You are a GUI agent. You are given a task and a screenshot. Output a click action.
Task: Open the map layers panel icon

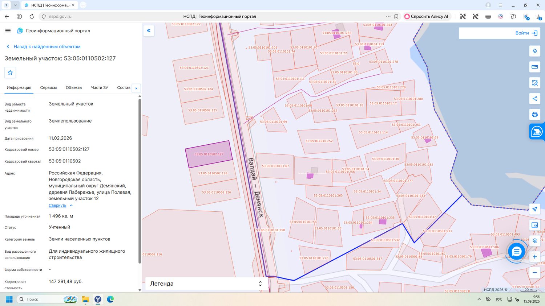point(534,51)
